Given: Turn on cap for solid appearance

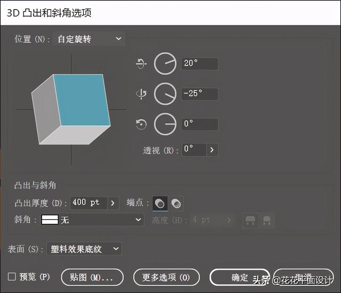Looking at the screenshot, I should pos(160,203).
